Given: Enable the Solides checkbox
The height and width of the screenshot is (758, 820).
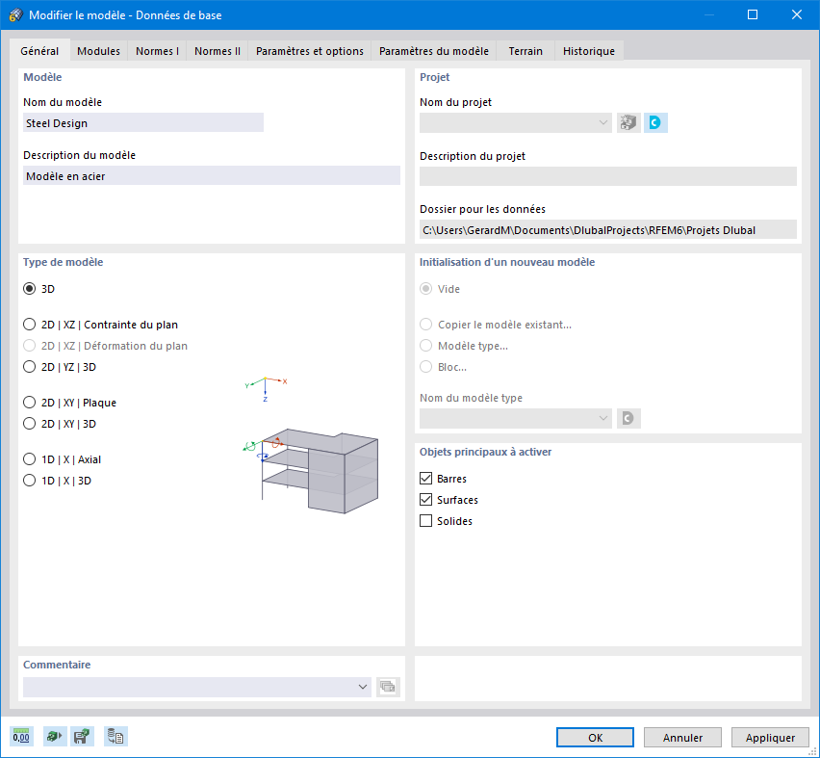Looking at the screenshot, I should (x=425, y=521).
